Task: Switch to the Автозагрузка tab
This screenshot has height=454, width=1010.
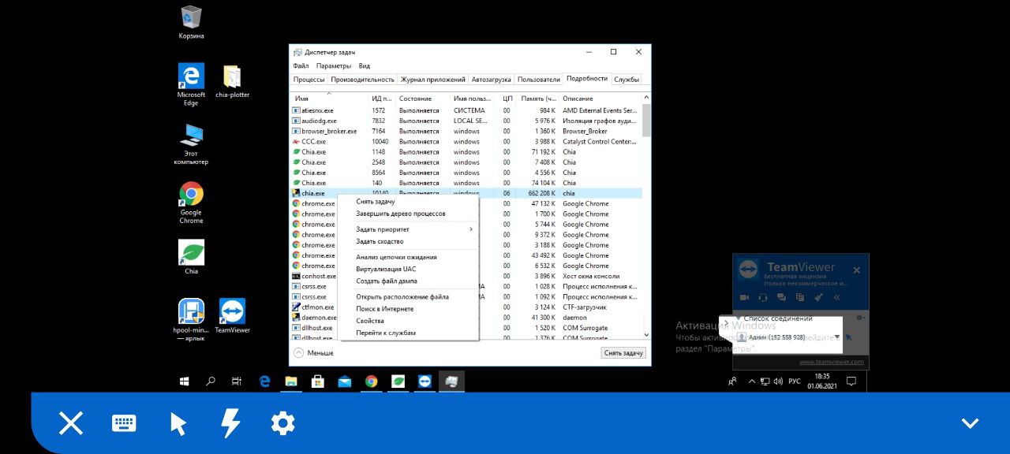Action: [x=492, y=80]
